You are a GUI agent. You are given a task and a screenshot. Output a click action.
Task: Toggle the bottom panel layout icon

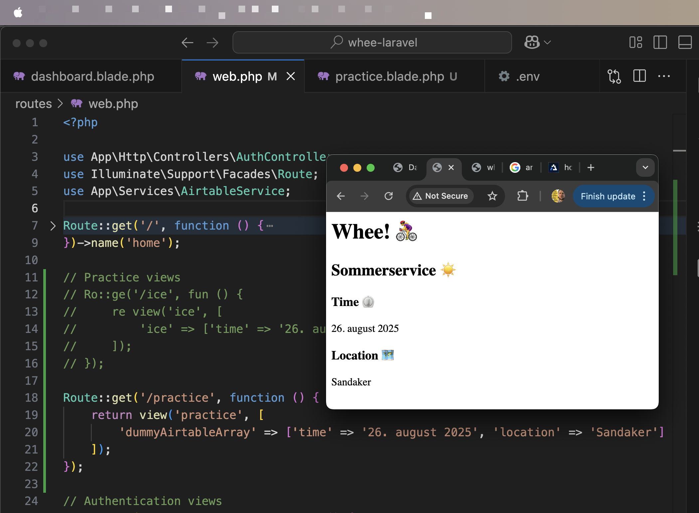click(685, 43)
